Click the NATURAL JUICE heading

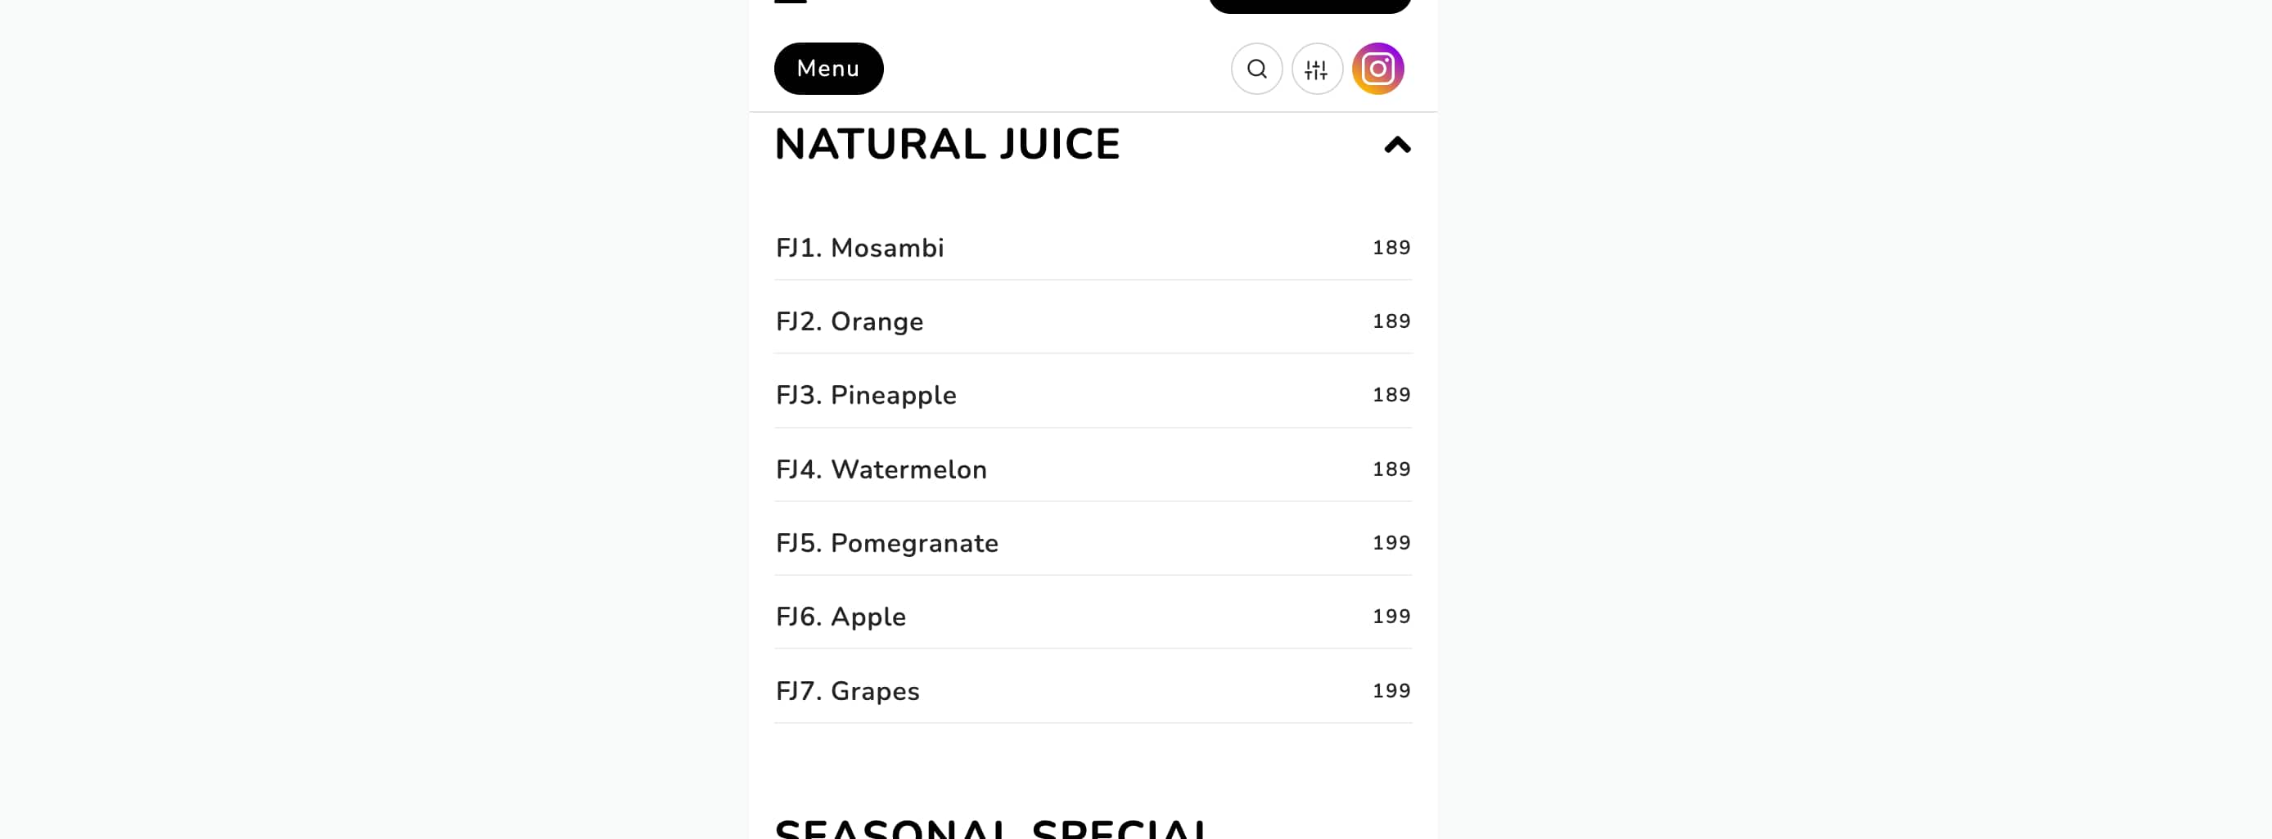(946, 145)
